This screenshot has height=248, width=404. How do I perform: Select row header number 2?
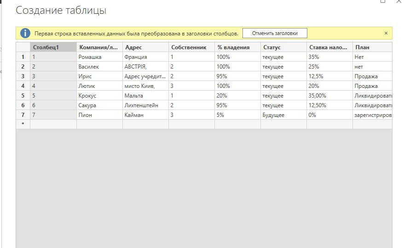point(23,67)
